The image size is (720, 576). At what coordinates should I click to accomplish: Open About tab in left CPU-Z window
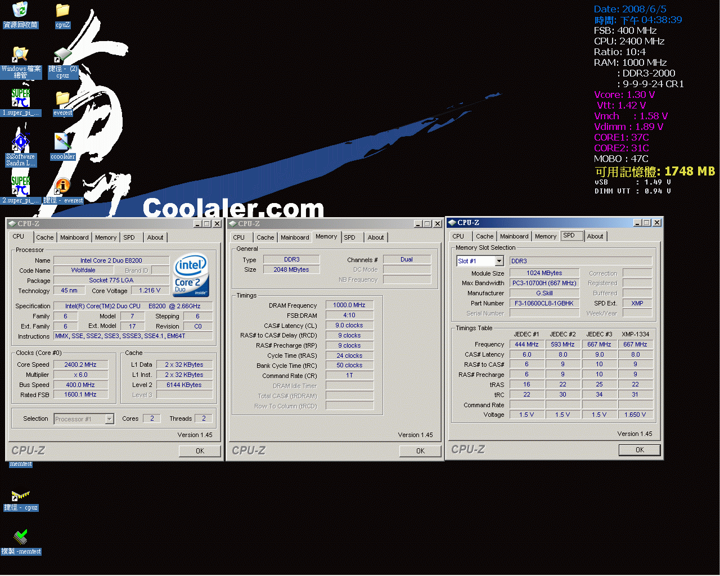pos(155,237)
